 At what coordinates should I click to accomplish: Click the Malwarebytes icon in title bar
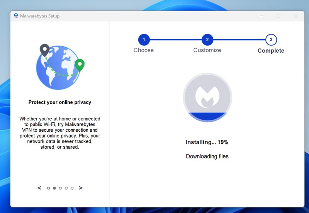[x=16, y=16]
